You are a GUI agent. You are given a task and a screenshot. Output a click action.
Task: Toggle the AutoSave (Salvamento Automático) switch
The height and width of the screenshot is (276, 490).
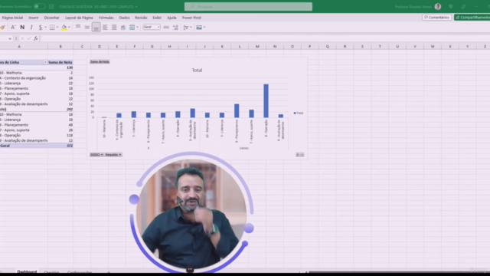(39, 6)
